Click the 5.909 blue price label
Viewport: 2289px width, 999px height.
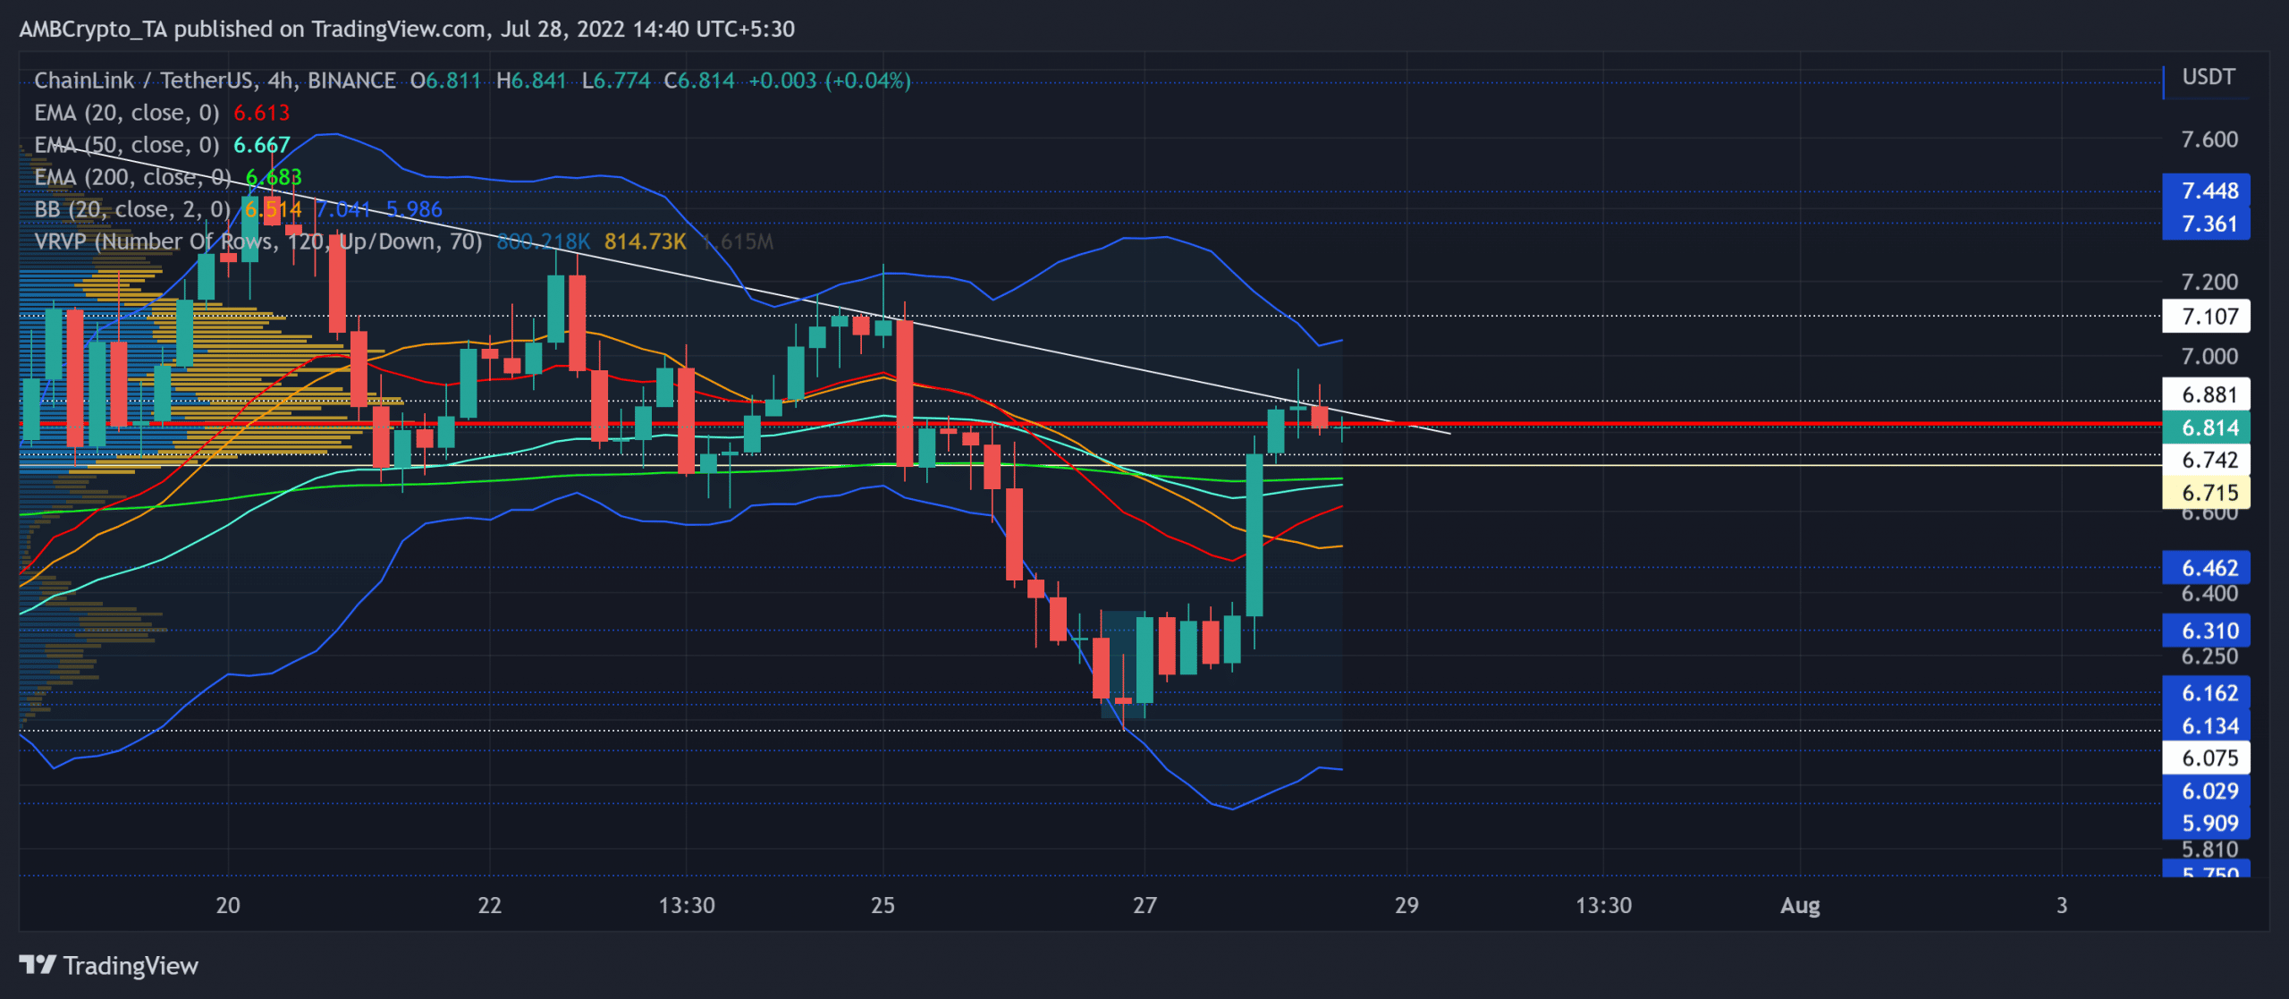pyautogui.click(x=2206, y=824)
